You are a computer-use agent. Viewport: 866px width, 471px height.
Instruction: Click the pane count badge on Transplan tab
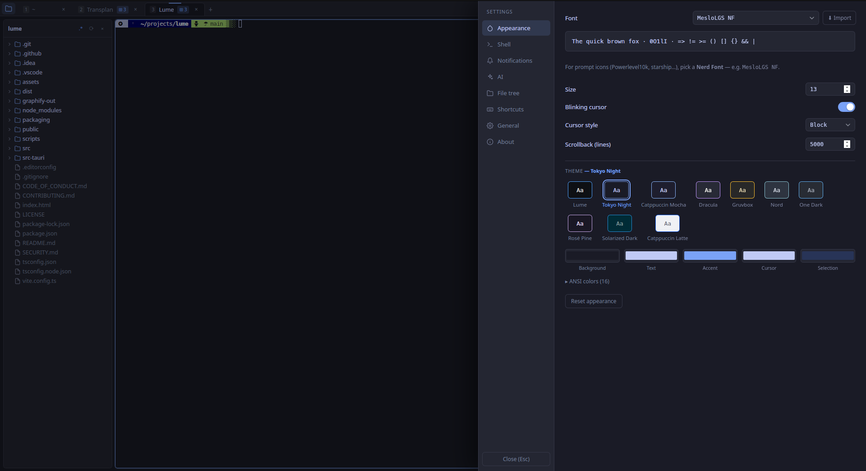coord(122,9)
